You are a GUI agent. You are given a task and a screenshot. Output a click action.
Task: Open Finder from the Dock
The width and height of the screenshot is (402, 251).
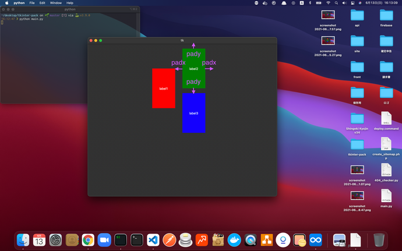[23, 241]
